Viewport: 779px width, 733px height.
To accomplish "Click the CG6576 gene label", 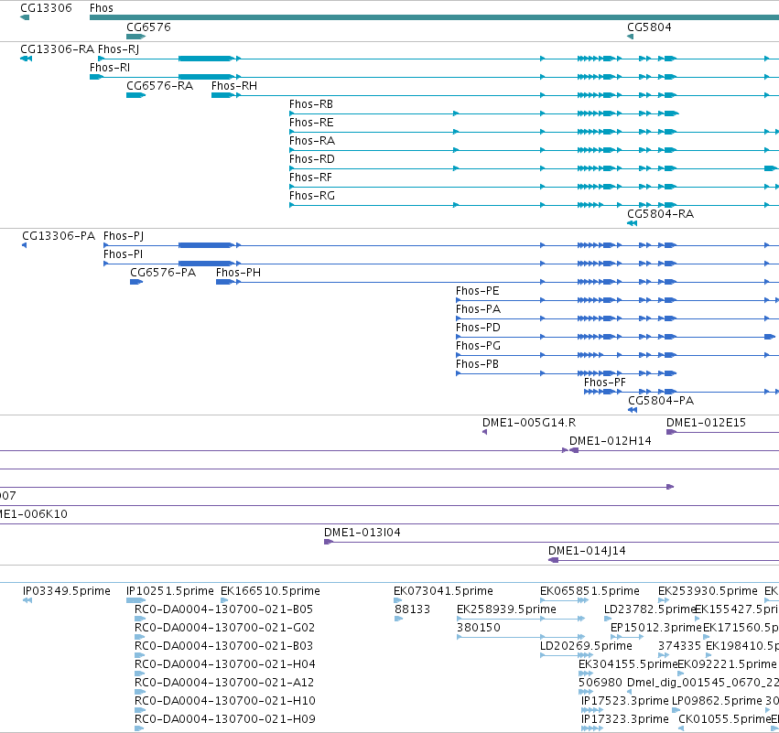I will [x=148, y=27].
